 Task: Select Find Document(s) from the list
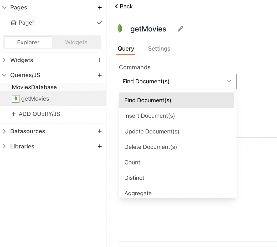tap(177, 100)
